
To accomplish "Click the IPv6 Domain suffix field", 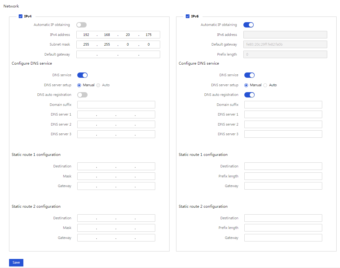I will pyautogui.click(x=283, y=105).
